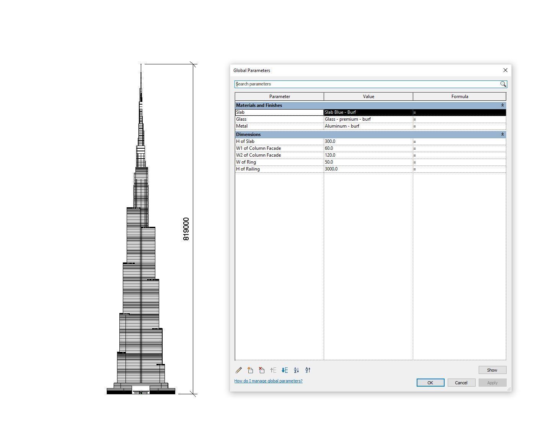The height and width of the screenshot is (441, 546).
Task: Click formula cell for W2 of Column Facade
Action: click(460, 155)
